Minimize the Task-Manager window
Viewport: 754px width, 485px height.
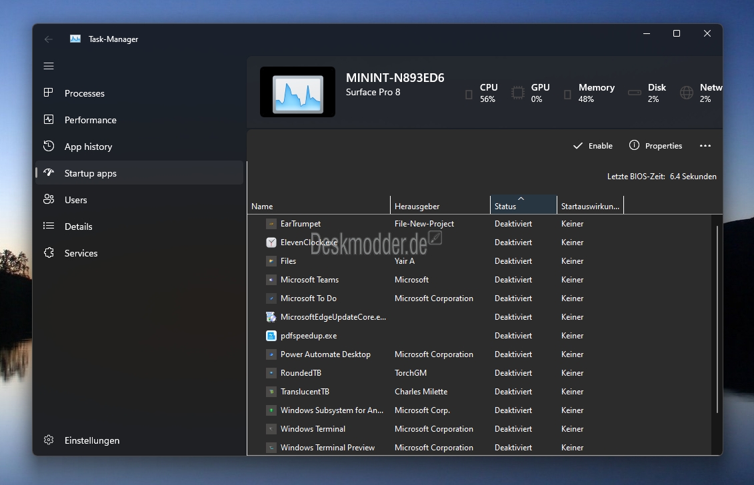point(646,33)
